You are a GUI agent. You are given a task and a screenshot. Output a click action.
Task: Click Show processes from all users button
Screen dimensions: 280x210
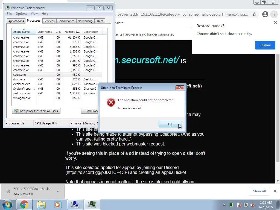pyautogui.click(x=36, y=111)
